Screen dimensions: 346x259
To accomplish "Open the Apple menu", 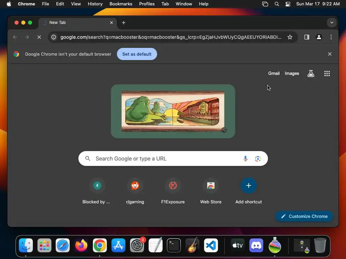I will click(x=9, y=4).
